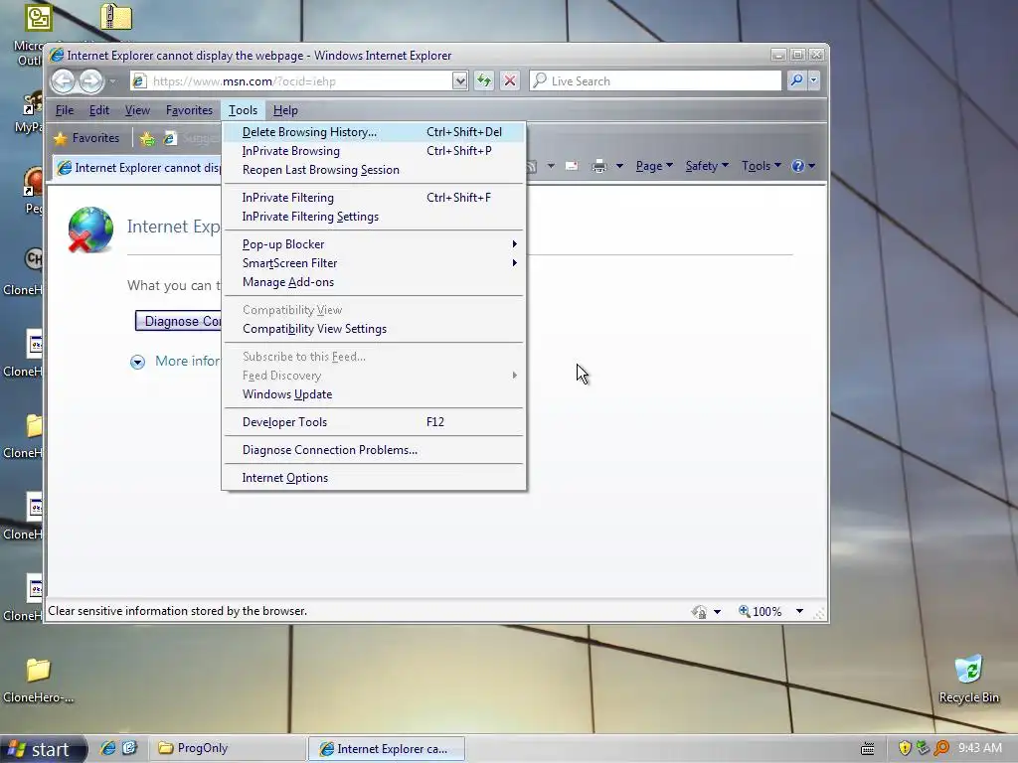Click the Outlook Express Quick Launch icon
Viewport: 1018px width, 763px height.
(129, 748)
